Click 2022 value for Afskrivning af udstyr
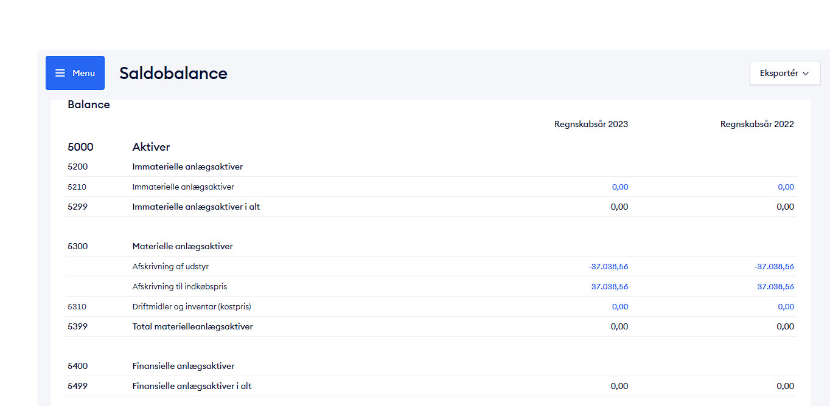Image resolution: width=830 pixels, height=406 pixels. [x=774, y=267]
